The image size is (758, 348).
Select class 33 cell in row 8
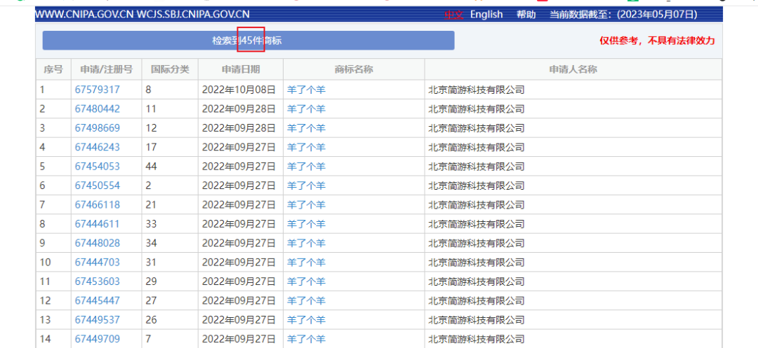(170, 224)
